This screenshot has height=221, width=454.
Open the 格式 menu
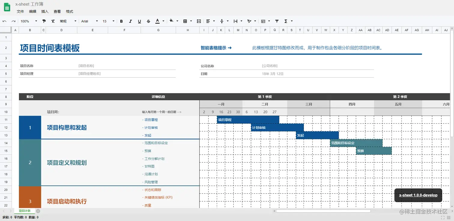(69, 11)
